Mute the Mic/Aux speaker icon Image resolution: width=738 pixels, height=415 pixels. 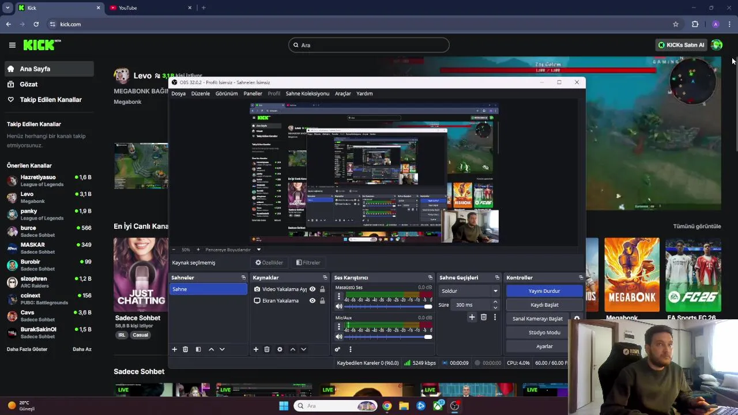click(339, 337)
